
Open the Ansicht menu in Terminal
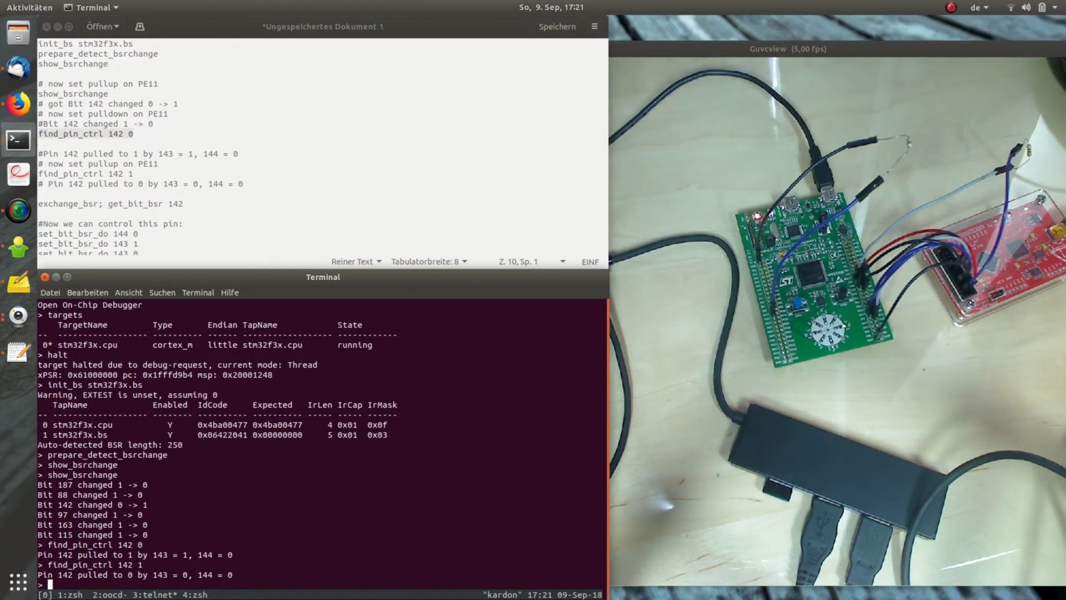(129, 293)
